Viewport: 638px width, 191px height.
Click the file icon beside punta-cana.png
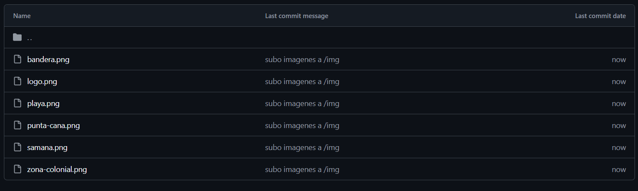17,125
